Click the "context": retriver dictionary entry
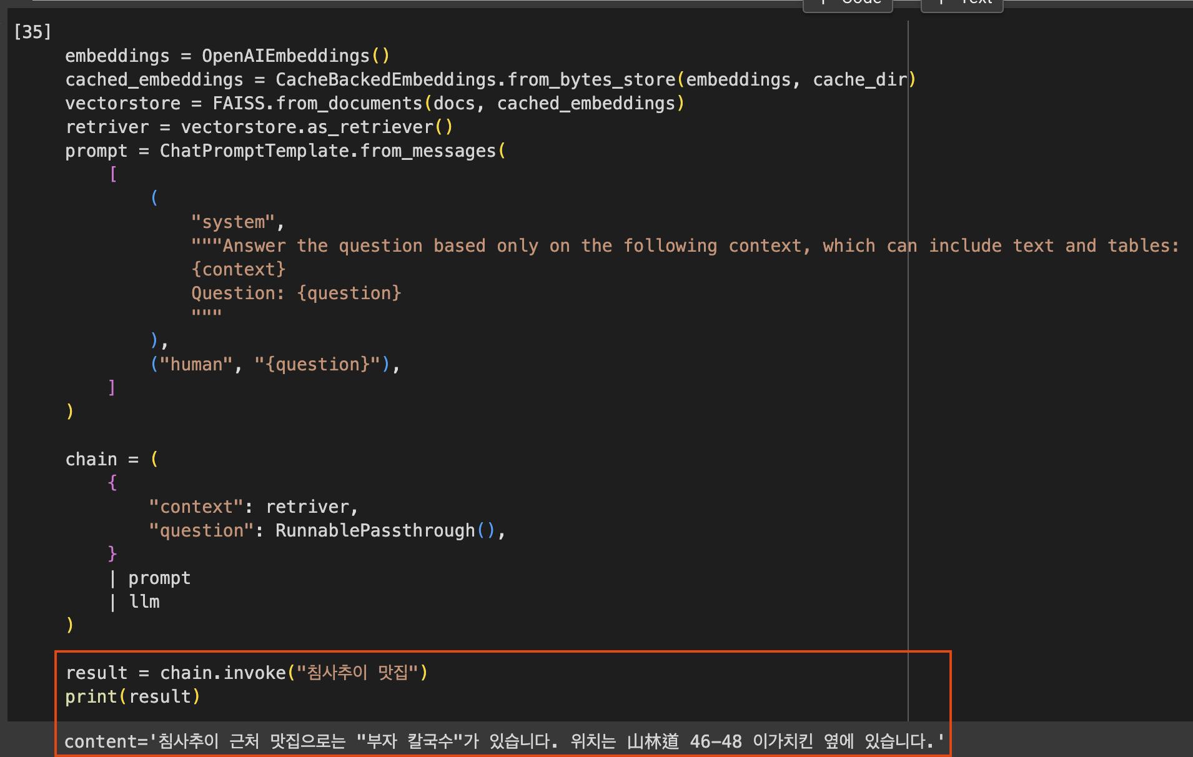 (x=253, y=507)
